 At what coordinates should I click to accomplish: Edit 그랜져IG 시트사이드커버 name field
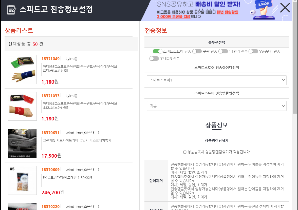(81, 143)
